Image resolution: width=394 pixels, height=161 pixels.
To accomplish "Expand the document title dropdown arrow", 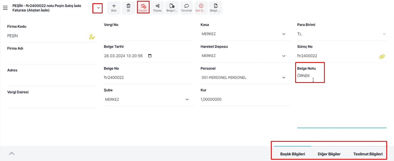I will (x=99, y=8).
